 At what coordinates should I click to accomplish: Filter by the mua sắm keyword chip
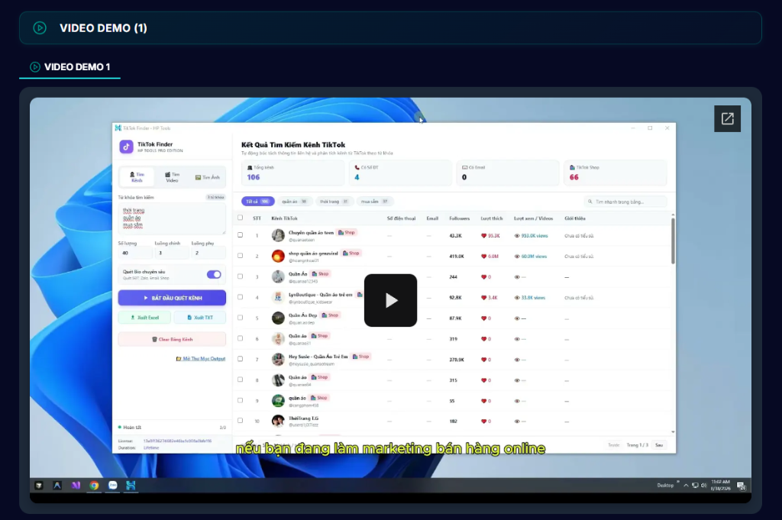click(x=374, y=202)
